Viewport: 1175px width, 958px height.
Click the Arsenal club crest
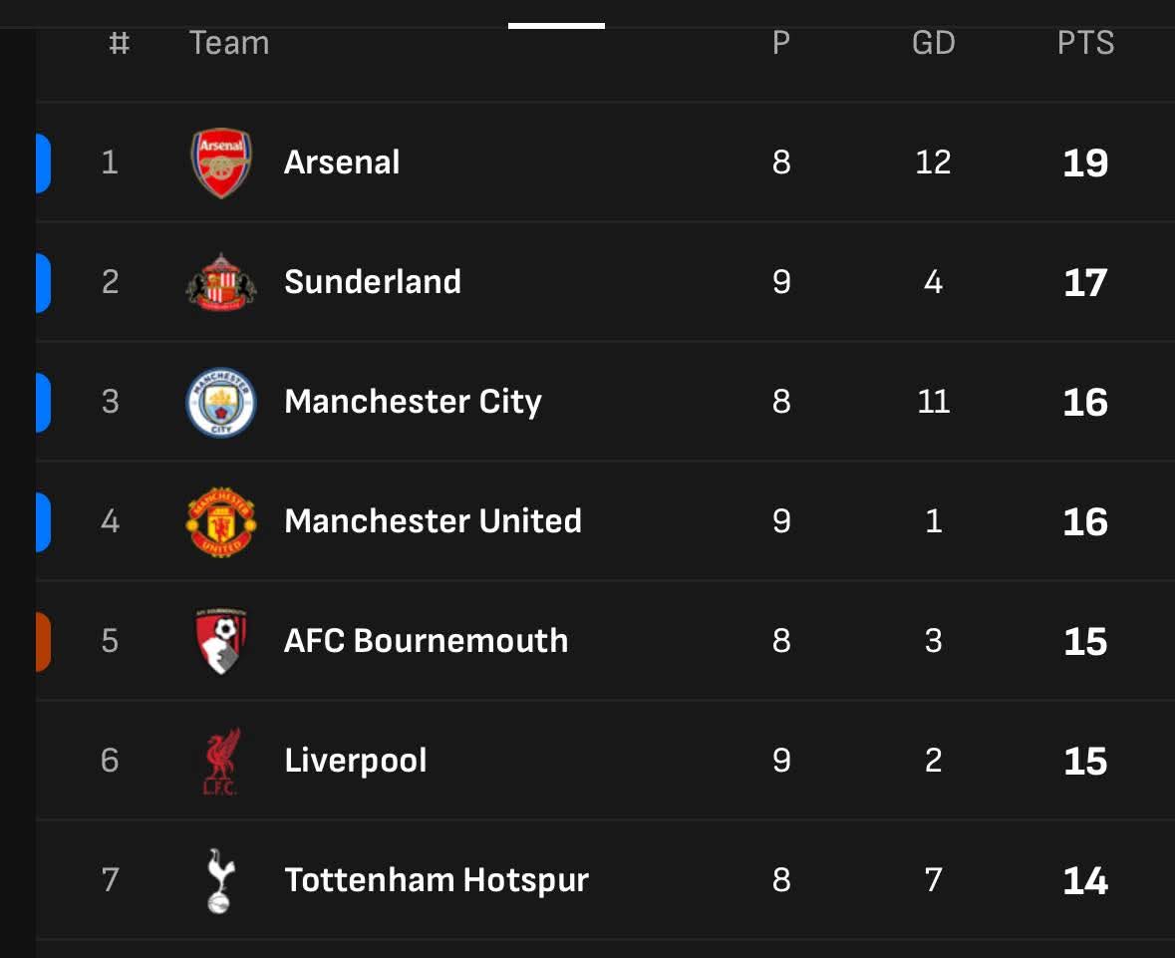(x=221, y=162)
